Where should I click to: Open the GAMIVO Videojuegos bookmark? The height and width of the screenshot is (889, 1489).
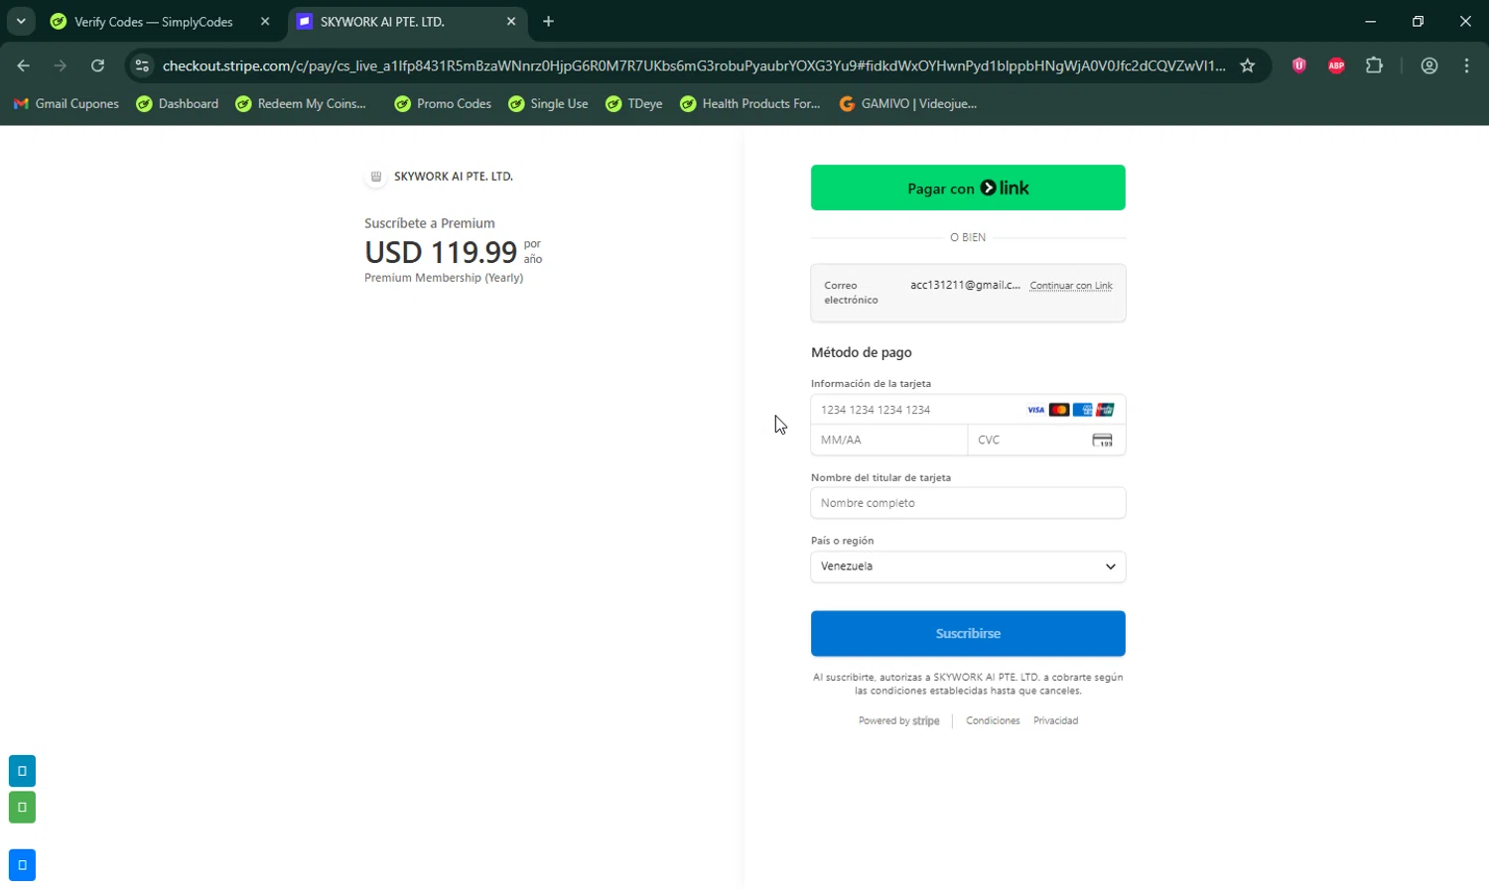(x=908, y=103)
